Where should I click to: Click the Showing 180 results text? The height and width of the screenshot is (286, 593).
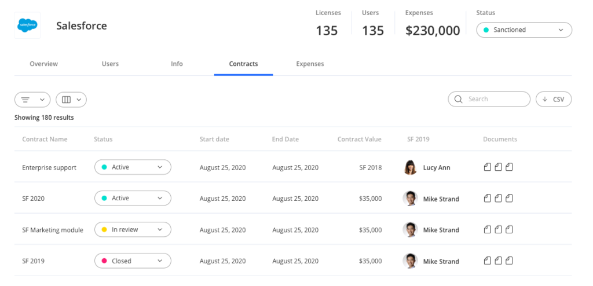(44, 118)
